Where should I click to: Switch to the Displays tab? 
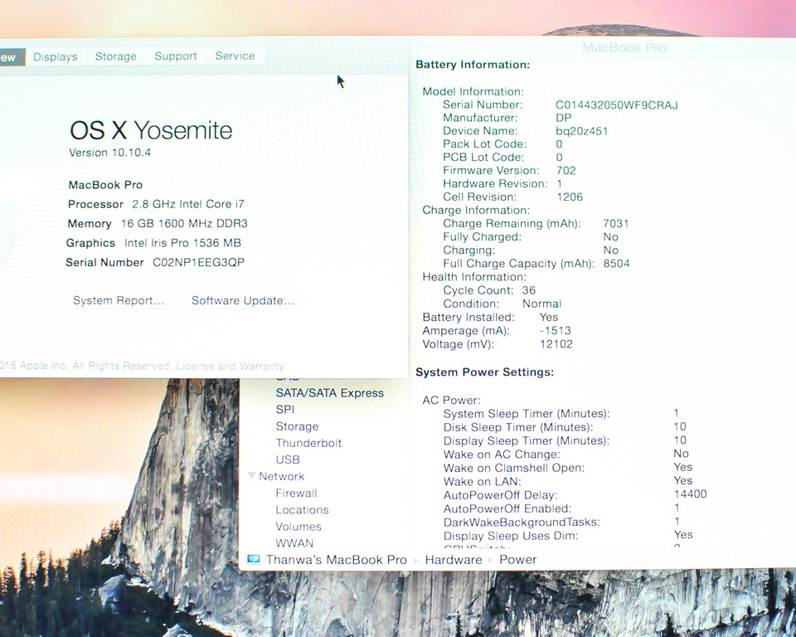[55, 56]
